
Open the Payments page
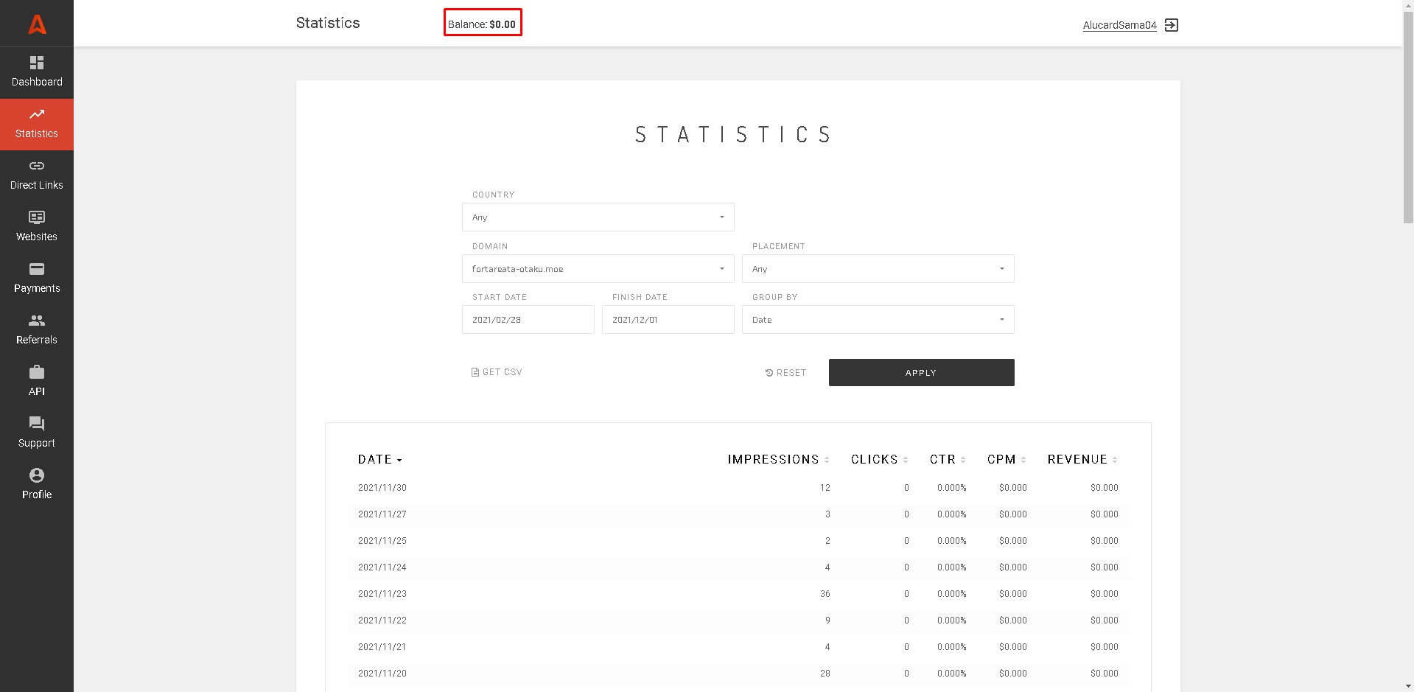37,279
